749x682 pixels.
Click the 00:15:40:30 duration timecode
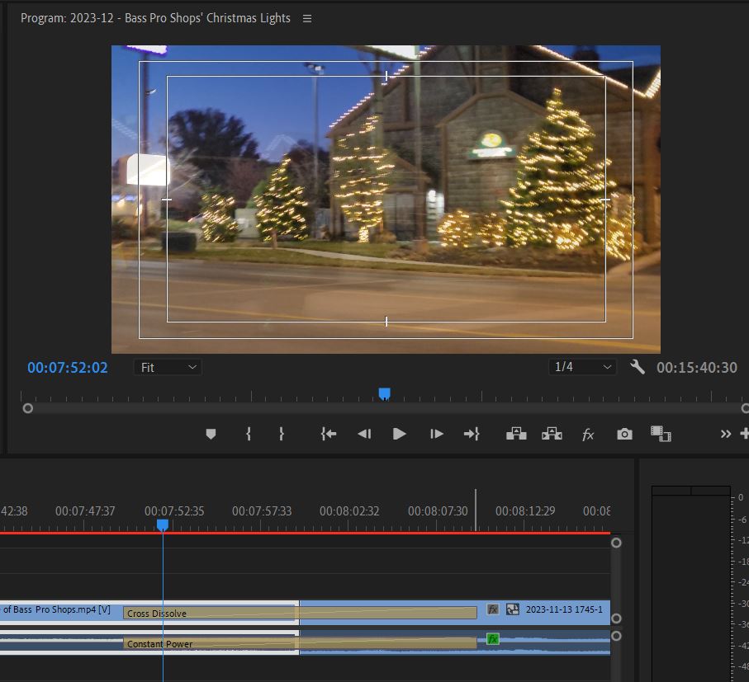coord(696,368)
